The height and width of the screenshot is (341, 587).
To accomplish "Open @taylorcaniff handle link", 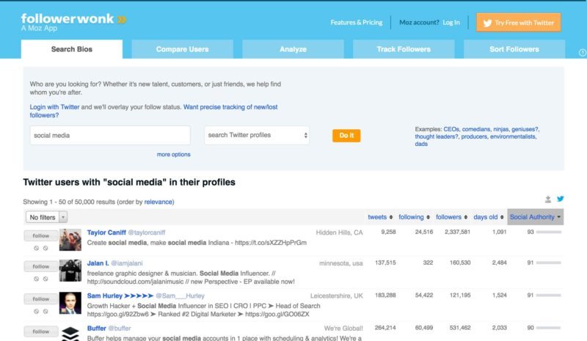I will tap(146, 232).
